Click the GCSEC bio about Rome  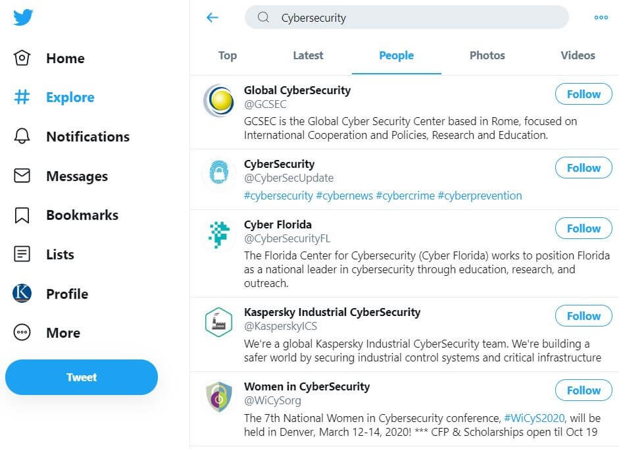(x=410, y=128)
